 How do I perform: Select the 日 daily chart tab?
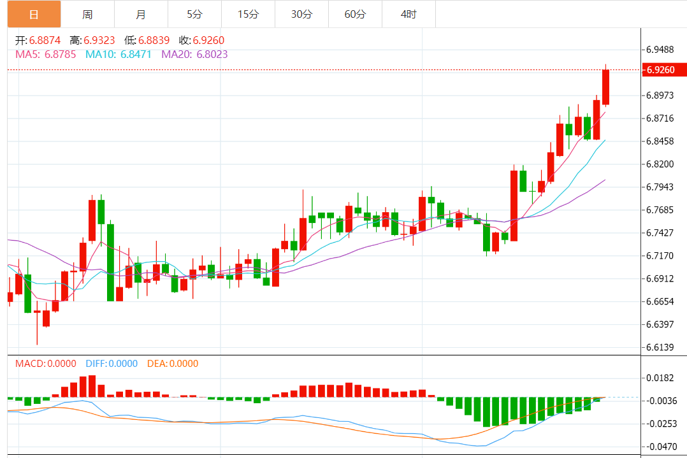coord(34,14)
